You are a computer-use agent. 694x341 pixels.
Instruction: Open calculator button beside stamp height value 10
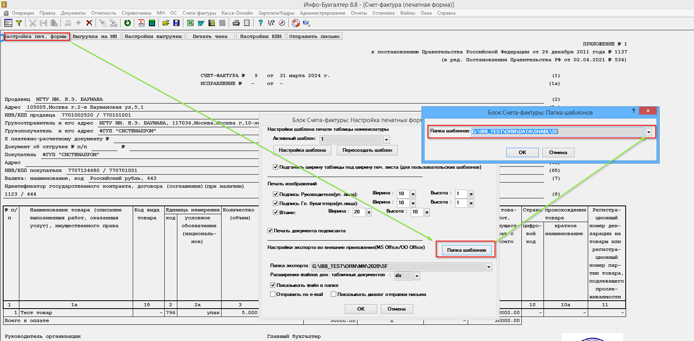pyautogui.click(x=427, y=212)
